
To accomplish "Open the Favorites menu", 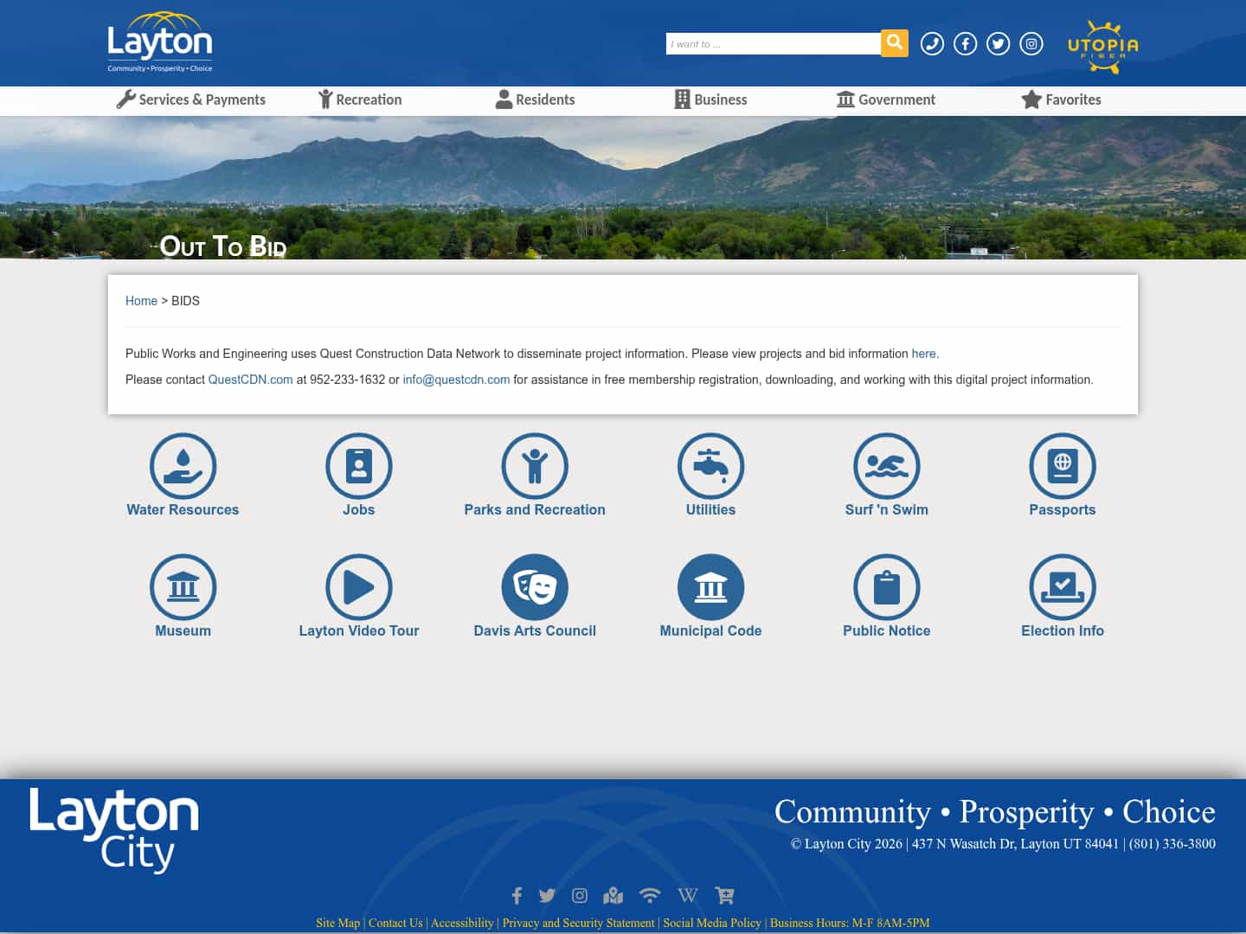I will coord(1062,99).
